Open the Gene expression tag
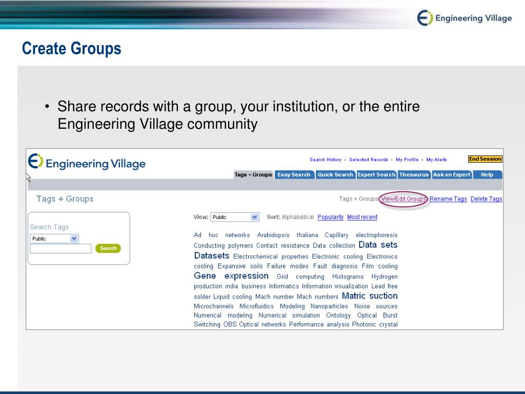525x394 pixels. pos(231,276)
